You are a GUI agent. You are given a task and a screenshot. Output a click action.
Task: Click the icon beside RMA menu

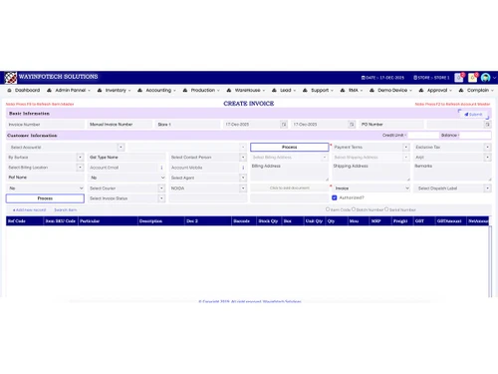coord(343,90)
